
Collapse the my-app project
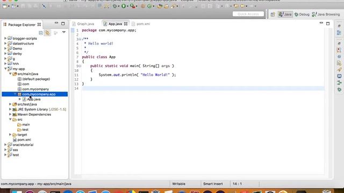(x=5, y=69)
